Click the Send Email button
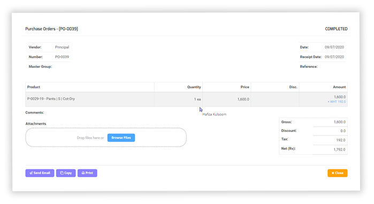Viewport: 374px width, 204px height. pyautogui.click(x=40, y=173)
